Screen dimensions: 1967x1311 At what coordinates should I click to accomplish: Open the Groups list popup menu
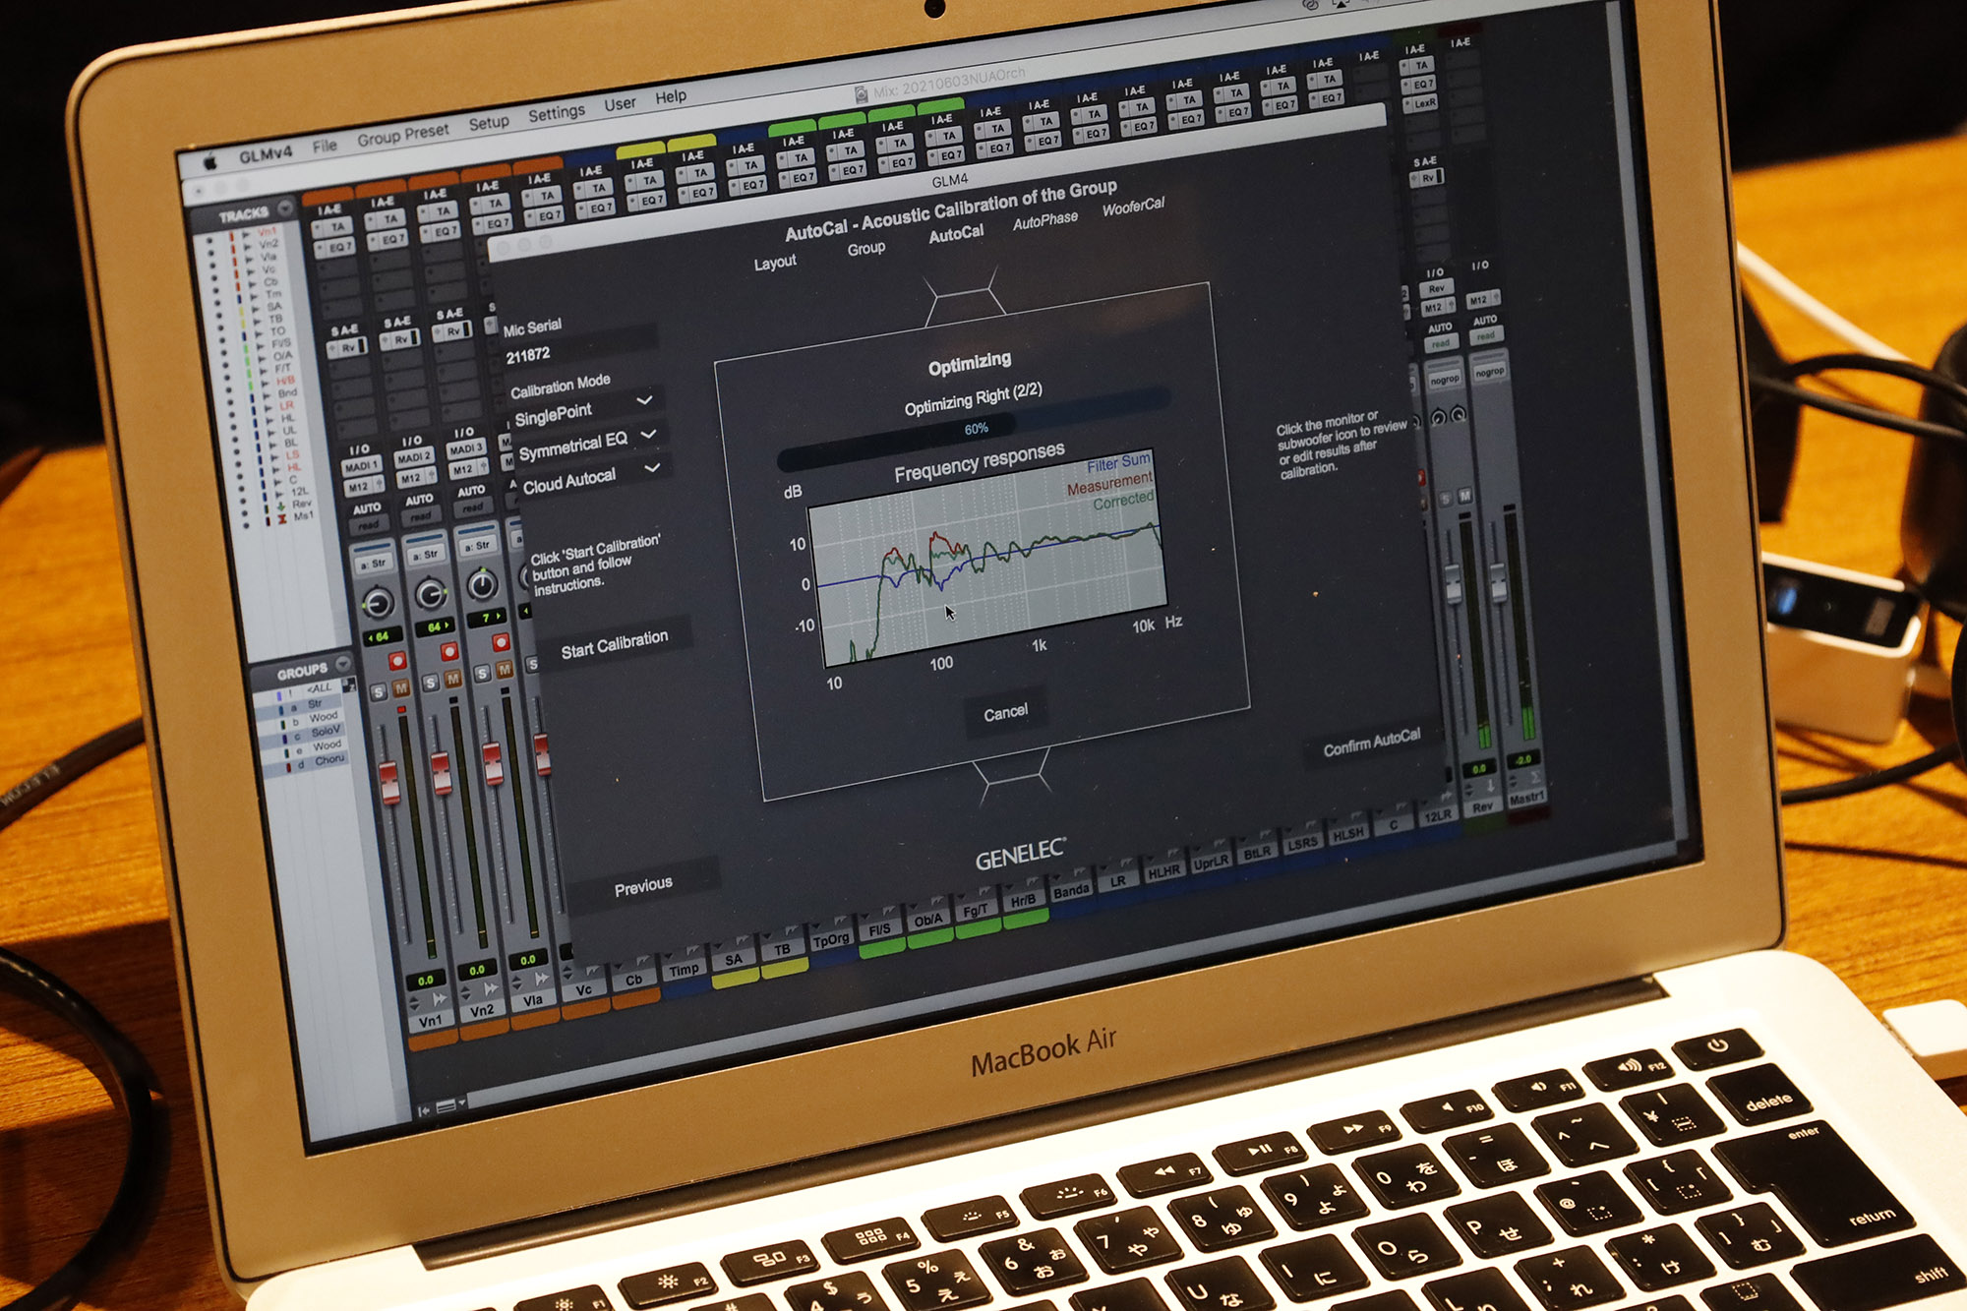[x=343, y=664]
